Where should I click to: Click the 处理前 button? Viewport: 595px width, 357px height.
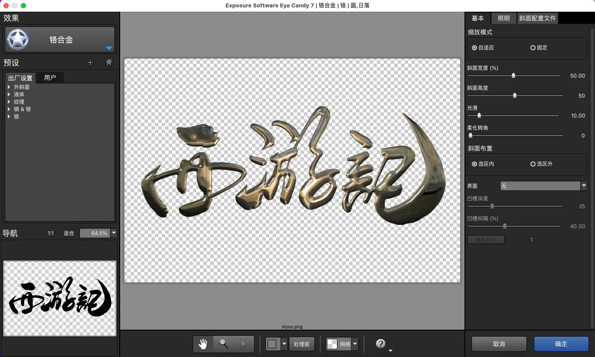pos(301,344)
